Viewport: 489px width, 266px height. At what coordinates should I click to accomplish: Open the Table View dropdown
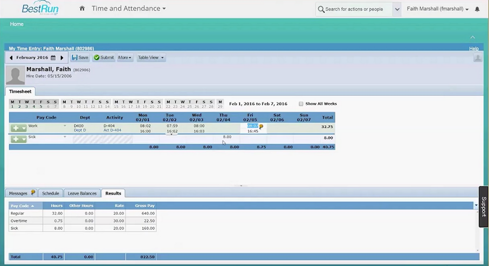(x=151, y=58)
